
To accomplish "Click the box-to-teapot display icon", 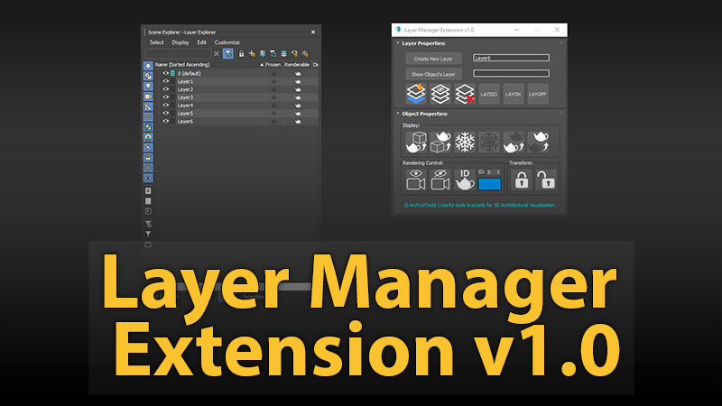I will pyautogui.click(x=416, y=142).
